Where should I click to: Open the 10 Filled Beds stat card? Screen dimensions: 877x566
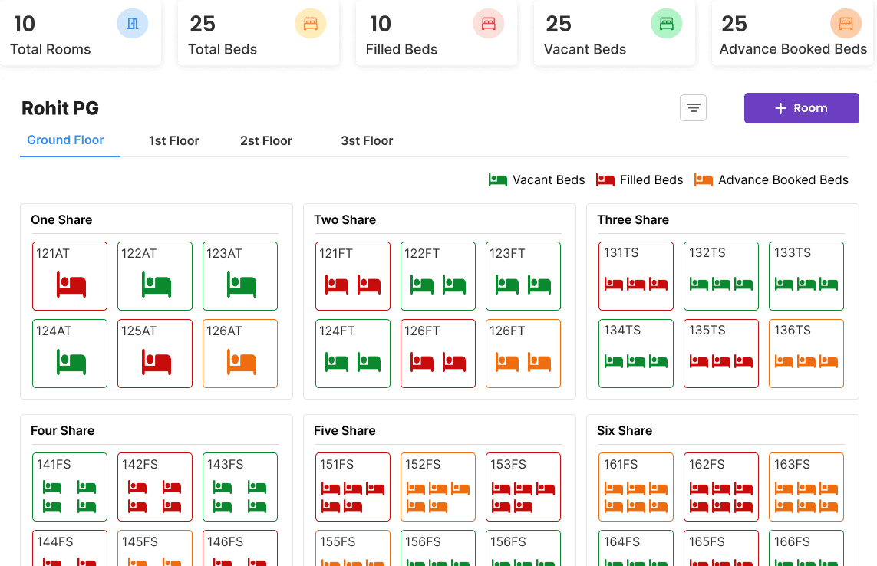click(x=437, y=33)
